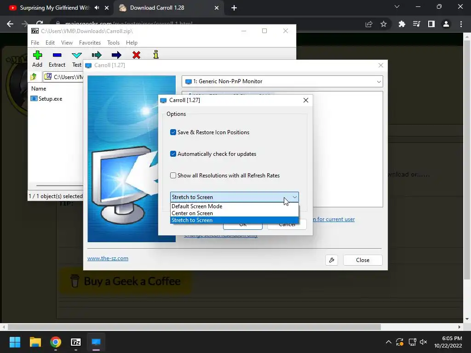Click Carroll icon in taskbar
The image size is (471, 353).
96,342
